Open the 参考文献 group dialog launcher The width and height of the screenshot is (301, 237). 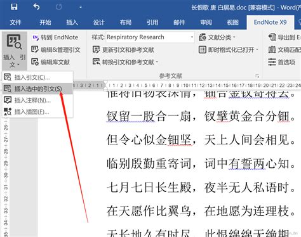tap(257, 76)
